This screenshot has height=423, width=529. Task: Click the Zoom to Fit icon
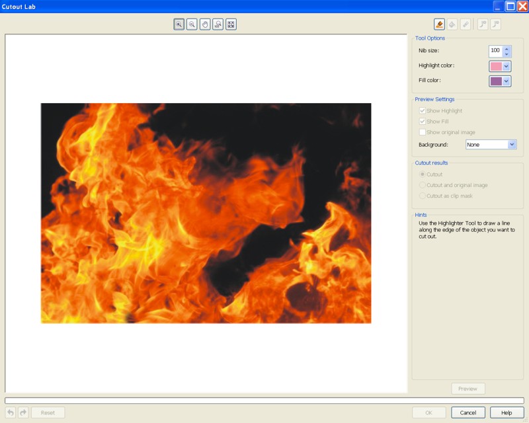[x=231, y=24]
